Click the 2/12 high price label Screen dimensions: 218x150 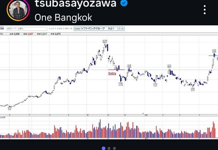tap(169, 66)
